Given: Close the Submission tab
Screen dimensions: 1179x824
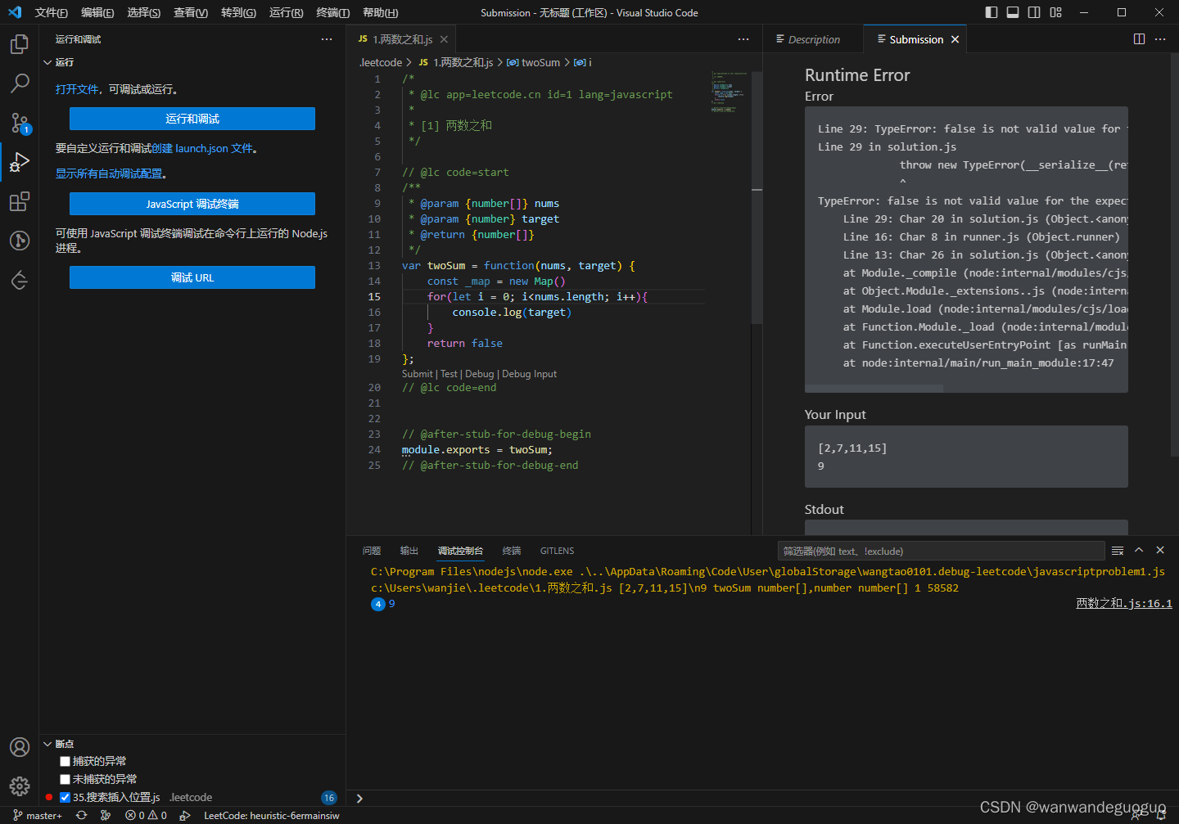Looking at the screenshot, I should [955, 39].
